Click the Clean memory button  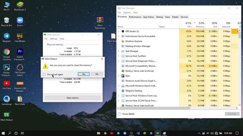(73, 98)
